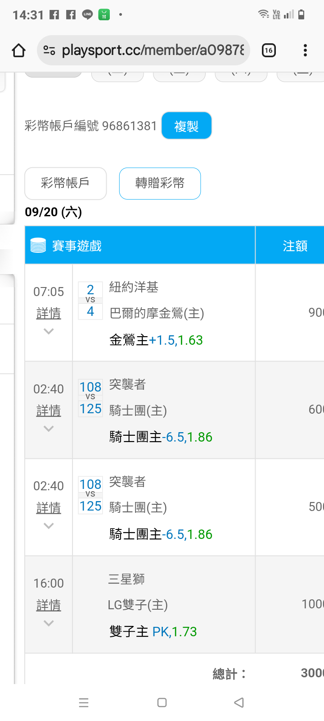Expand the chevron under the 07:05 game
324x721 pixels.
coord(49,331)
